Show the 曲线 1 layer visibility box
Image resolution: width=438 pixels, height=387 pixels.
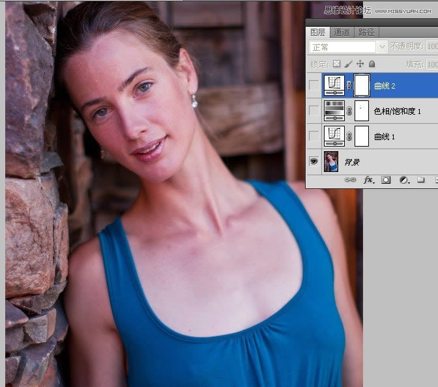coord(314,136)
